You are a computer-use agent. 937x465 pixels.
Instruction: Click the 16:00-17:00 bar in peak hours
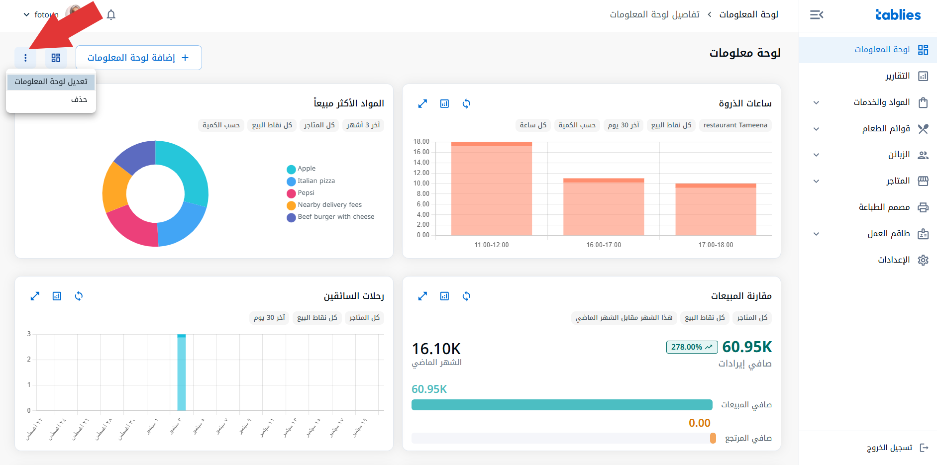click(x=604, y=207)
